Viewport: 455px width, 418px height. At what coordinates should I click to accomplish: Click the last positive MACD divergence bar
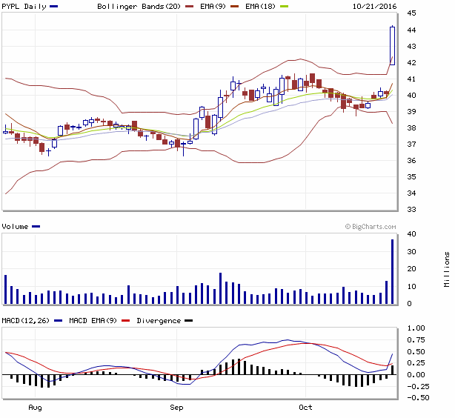click(392, 370)
